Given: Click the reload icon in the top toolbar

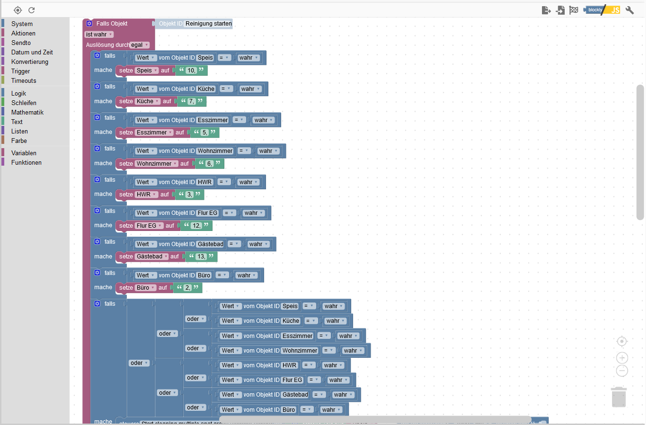Looking at the screenshot, I should (32, 10).
